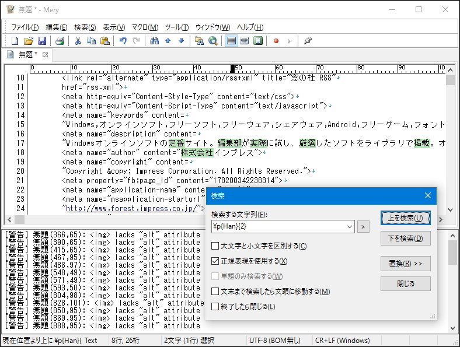This screenshot has height=347, width=460.
Task: Click the 閉じる button in search dialog
Action: click(x=406, y=283)
